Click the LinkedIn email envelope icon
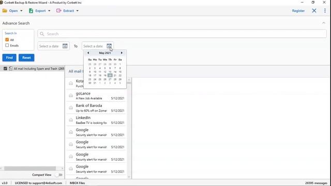Viewport: 331px width, 186px height. (71, 120)
